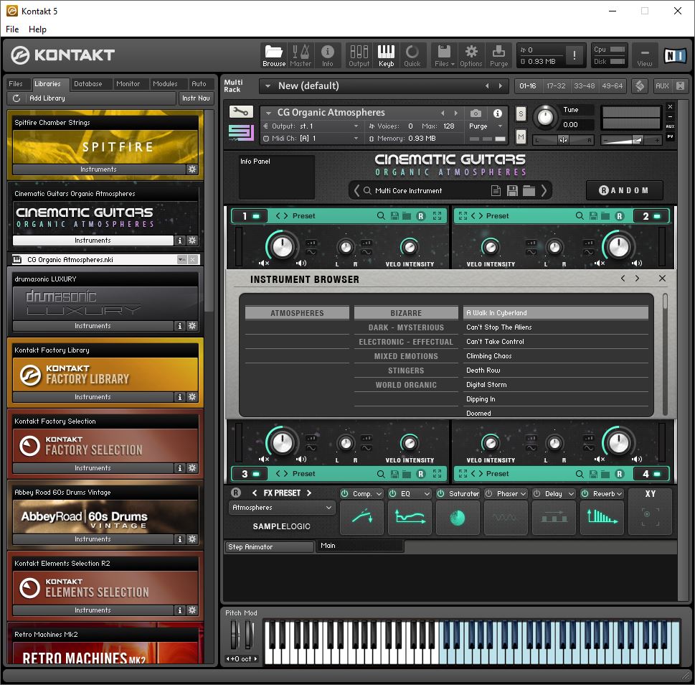Adjust the instrument Tune knob

pos(545,117)
